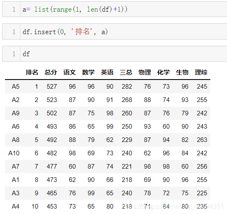Click 三总 value 250 in row A6
227x214 pixels.
tap(127, 127)
